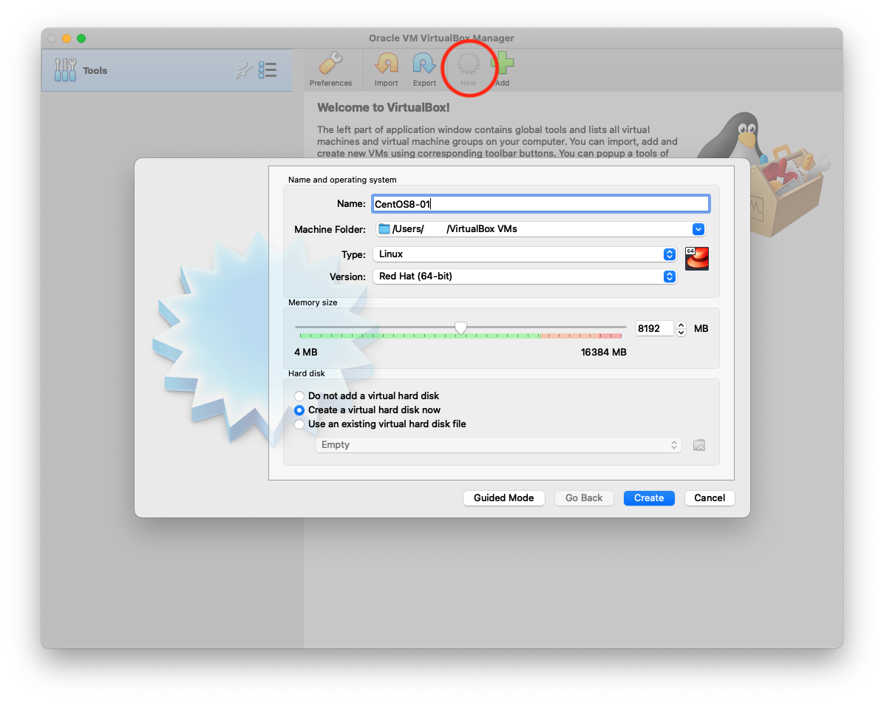Click the pin icon next to Tools
Screen dimensions: 884x703
click(x=243, y=70)
